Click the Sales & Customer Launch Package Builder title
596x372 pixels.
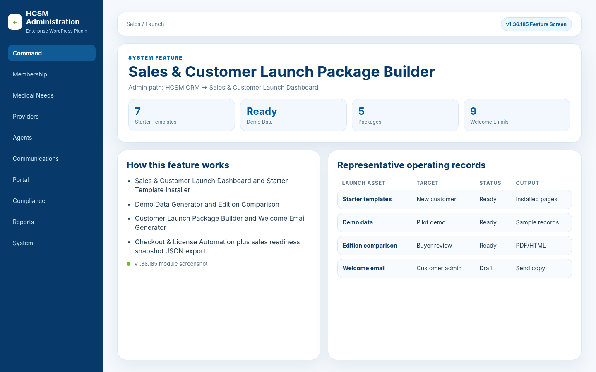click(x=281, y=72)
